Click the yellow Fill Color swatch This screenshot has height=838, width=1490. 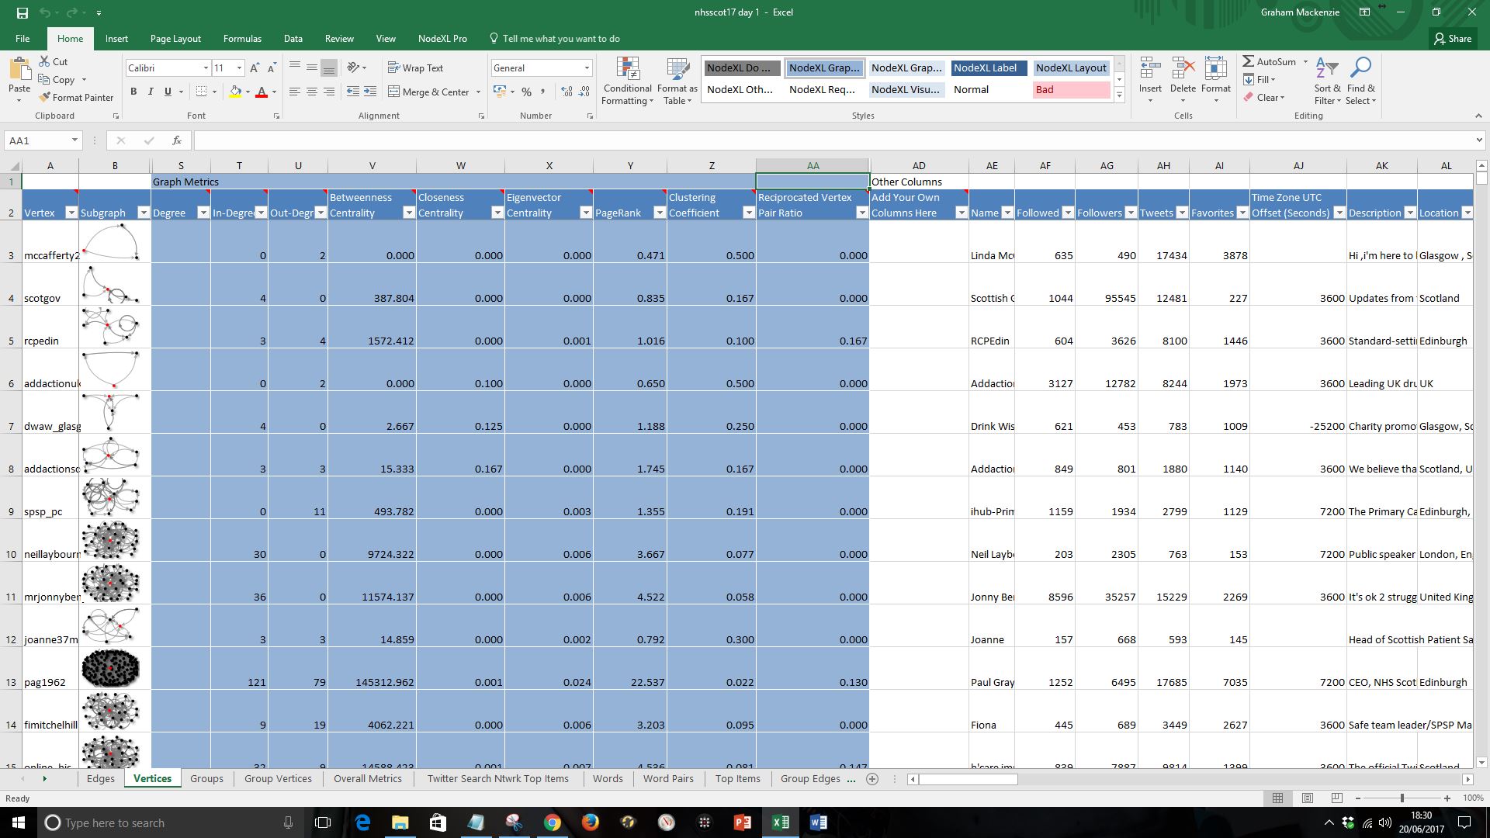[x=235, y=92]
